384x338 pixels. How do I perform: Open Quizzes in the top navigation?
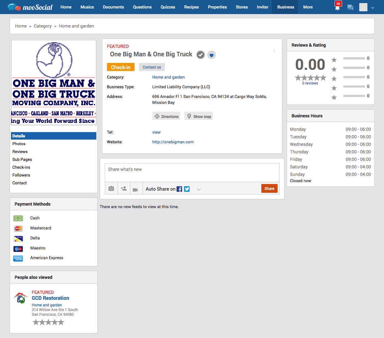tap(168, 7)
